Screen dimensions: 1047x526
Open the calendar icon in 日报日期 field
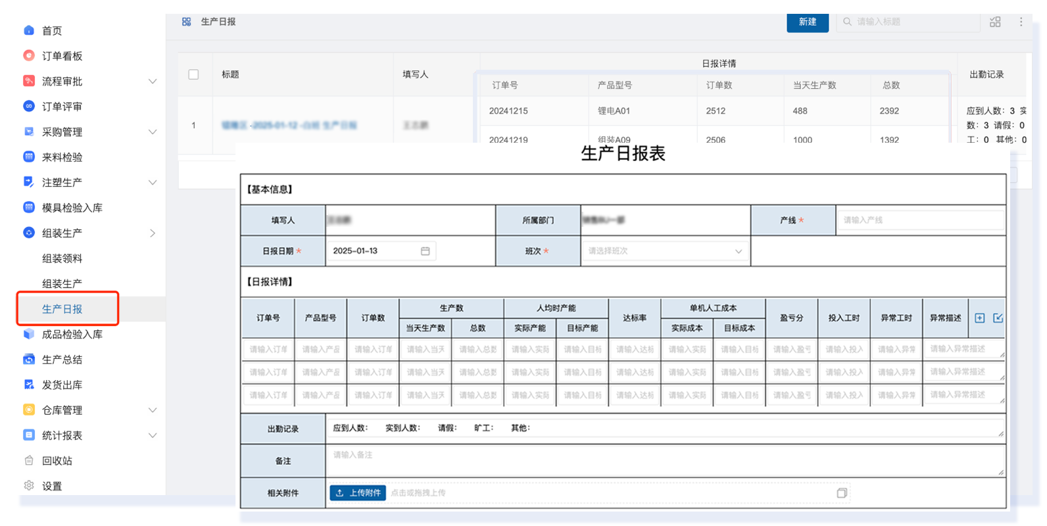426,251
